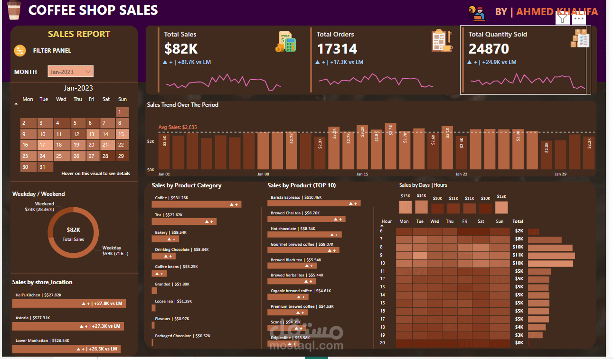
Task: Select day 17 in the calendar
Action: 45,145
